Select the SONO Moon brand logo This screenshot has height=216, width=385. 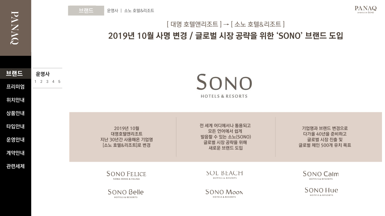(224, 193)
